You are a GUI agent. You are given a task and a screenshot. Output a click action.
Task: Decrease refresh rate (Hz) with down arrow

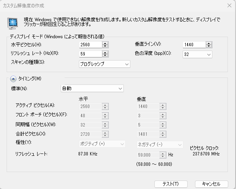pos(105,56)
